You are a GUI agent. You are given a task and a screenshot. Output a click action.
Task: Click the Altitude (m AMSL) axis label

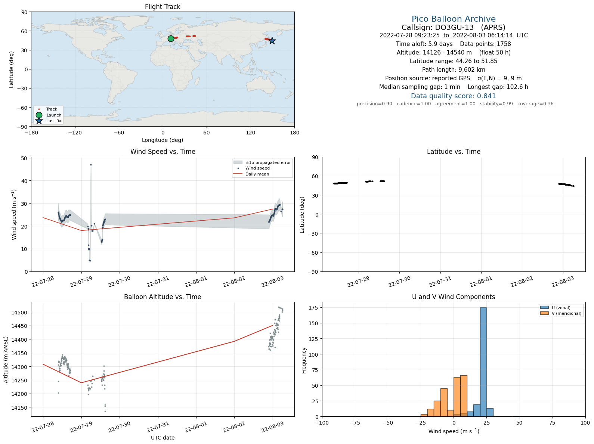(x=6, y=359)
